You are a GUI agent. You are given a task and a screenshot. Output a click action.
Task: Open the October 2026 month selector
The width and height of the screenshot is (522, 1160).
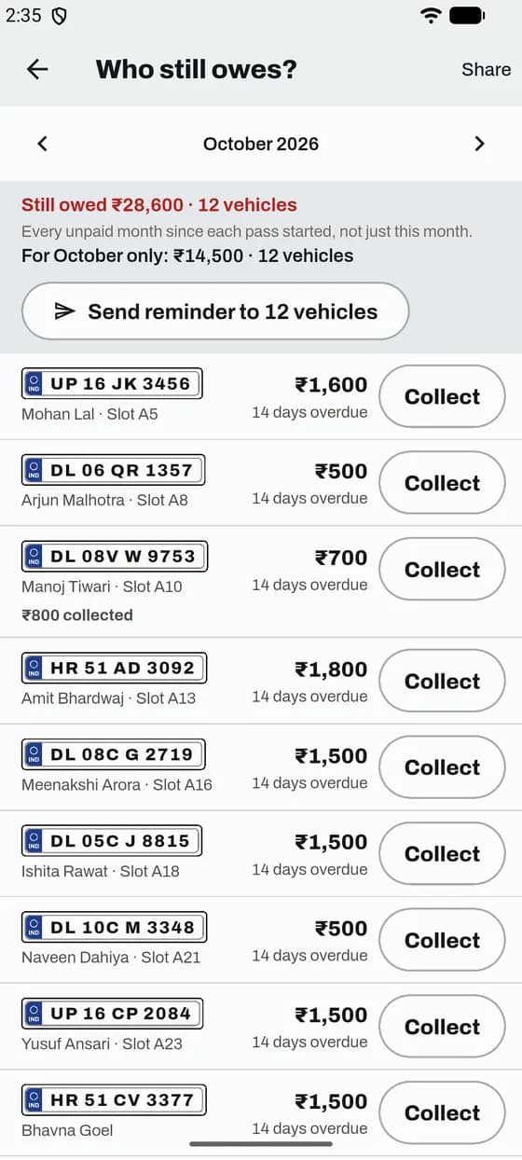click(261, 144)
